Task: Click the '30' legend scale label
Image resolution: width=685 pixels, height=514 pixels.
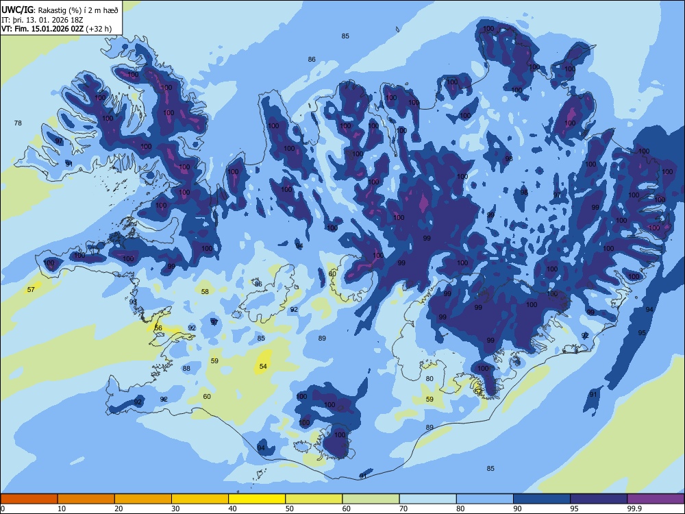Action: pyautogui.click(x=175, y=509)
